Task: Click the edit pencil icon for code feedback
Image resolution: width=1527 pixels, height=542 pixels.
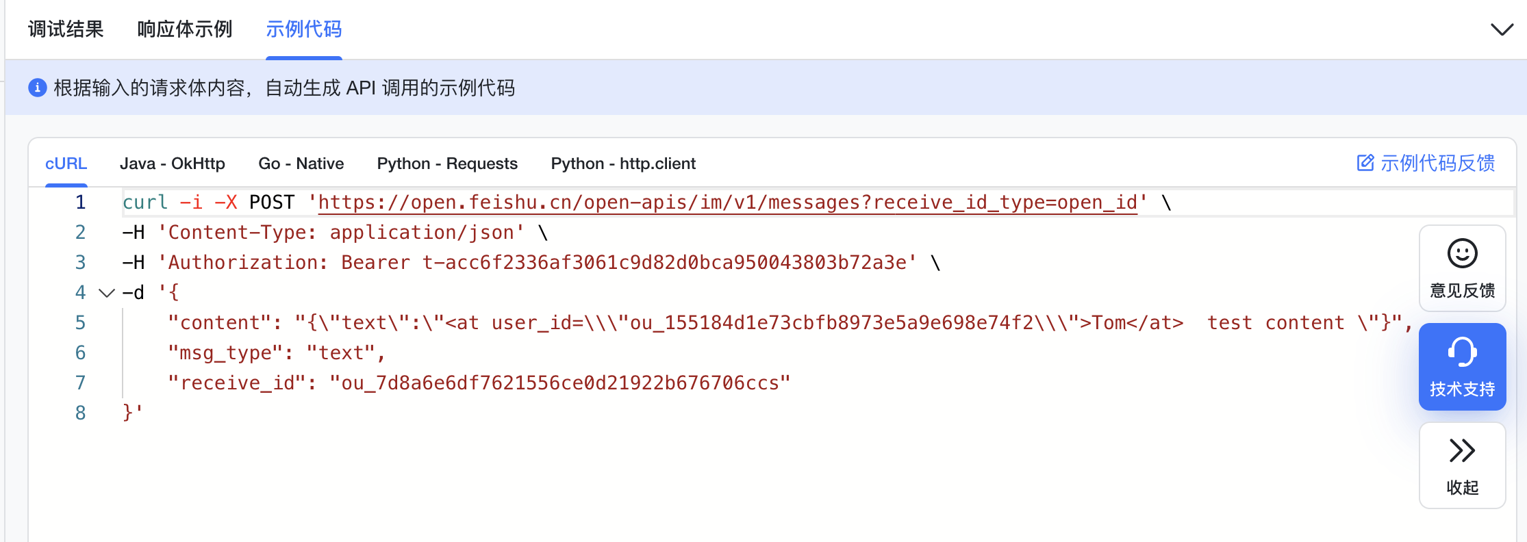Action: tap(1365, 163)
